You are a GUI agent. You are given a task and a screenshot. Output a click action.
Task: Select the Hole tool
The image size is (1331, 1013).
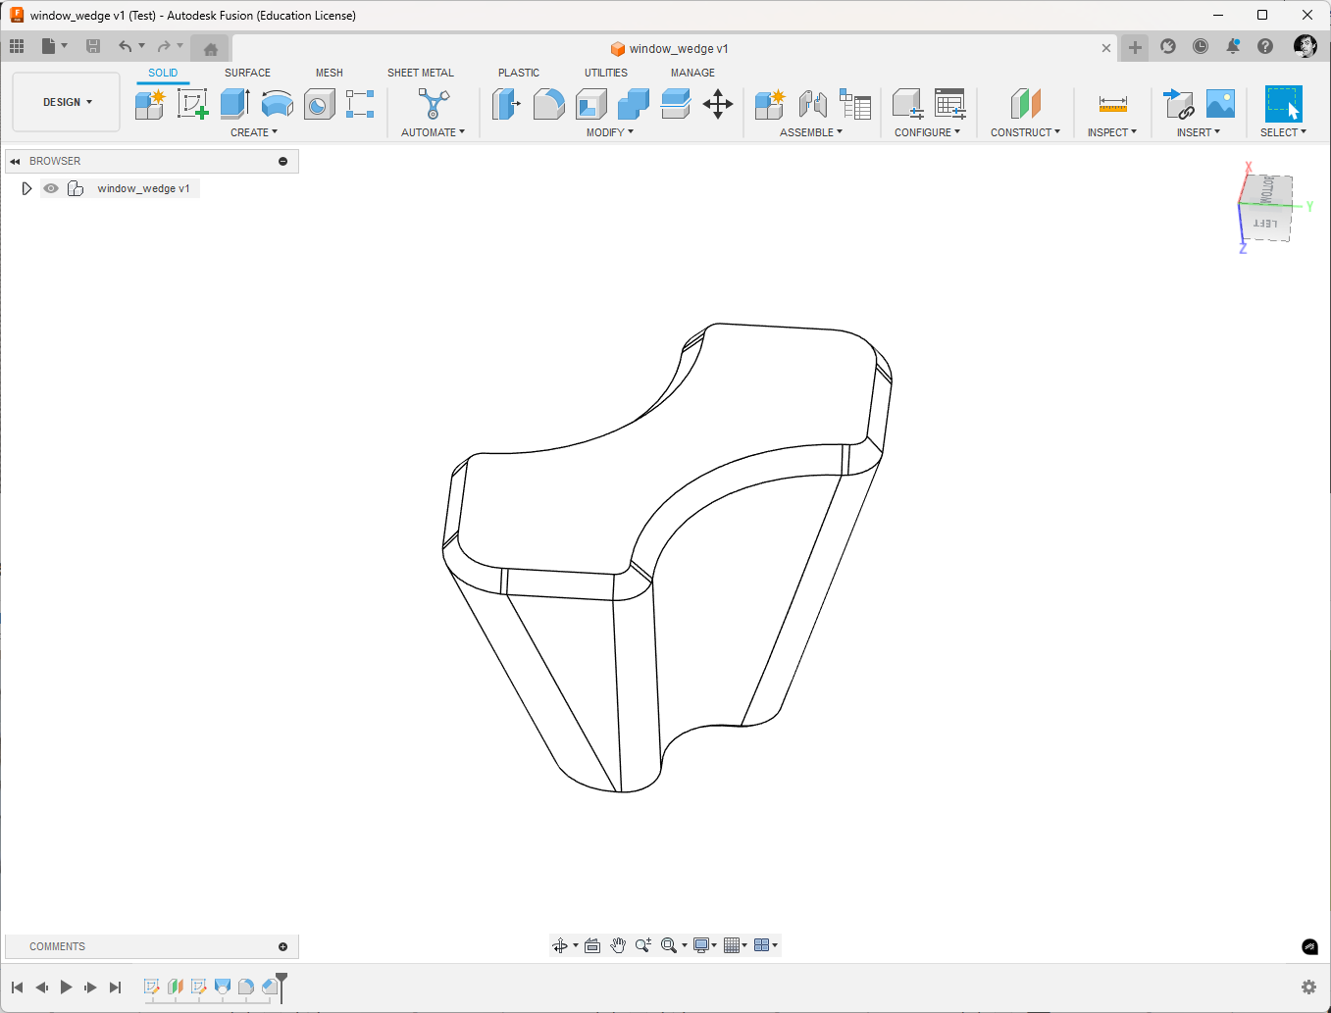point(320,104)
